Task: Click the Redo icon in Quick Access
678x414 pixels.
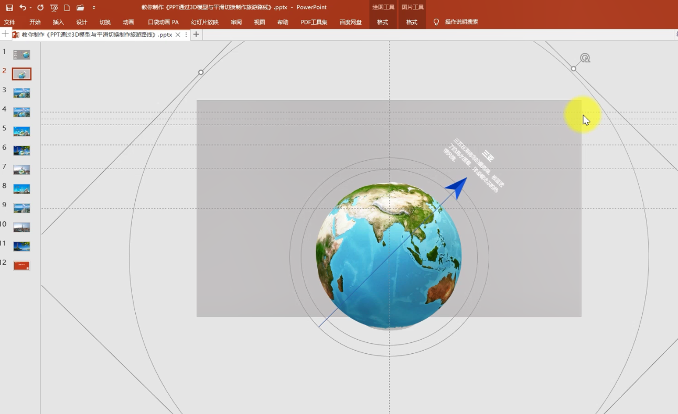Action: (40, 7)
